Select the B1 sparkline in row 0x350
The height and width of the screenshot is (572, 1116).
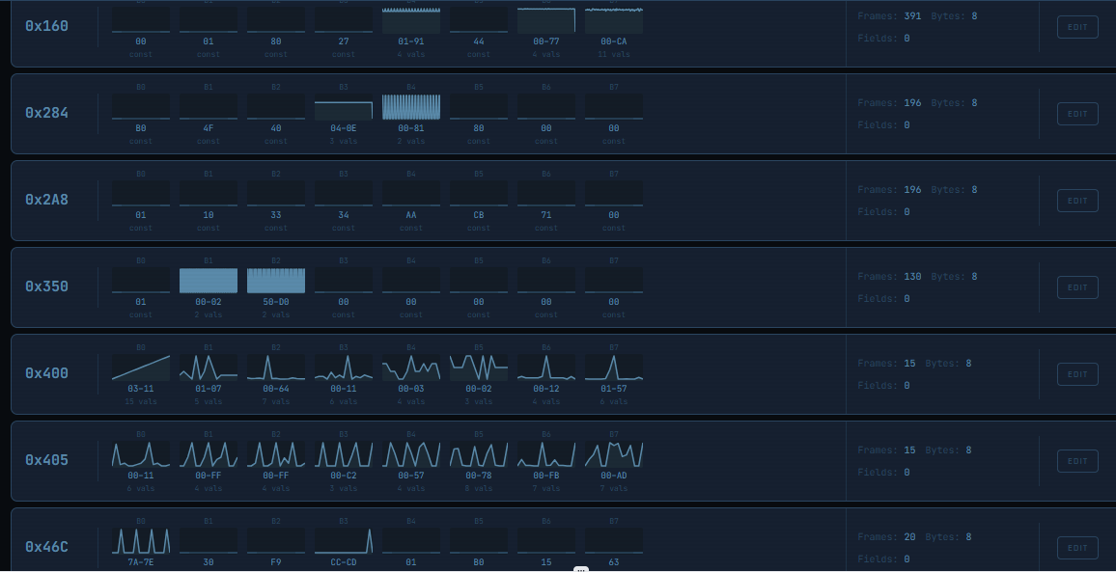209,281
